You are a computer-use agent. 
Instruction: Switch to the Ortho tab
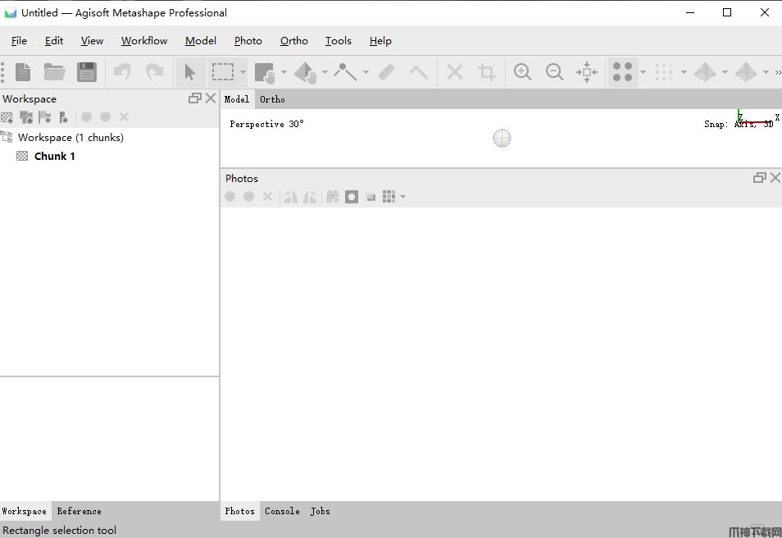pyautogui.click(x=272, y=99)
